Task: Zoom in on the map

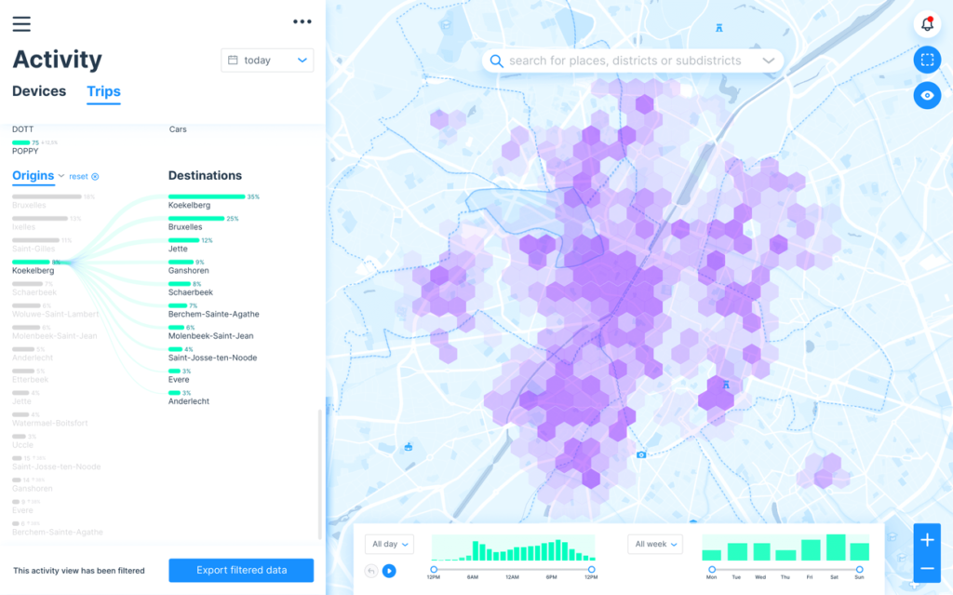Action: (x=927, y=539)
